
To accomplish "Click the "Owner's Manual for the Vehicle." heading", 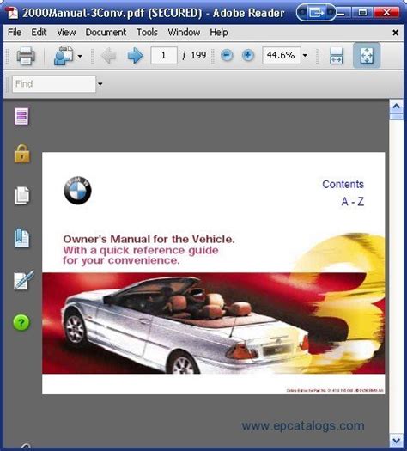I will click(x=149, y=239).
